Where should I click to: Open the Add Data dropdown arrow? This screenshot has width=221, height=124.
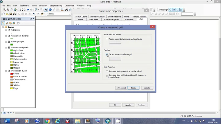(45, 14)
